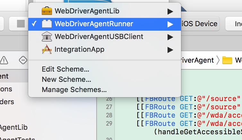Click the checkmark beside WebDriverAgentRunner

point(34,24)
